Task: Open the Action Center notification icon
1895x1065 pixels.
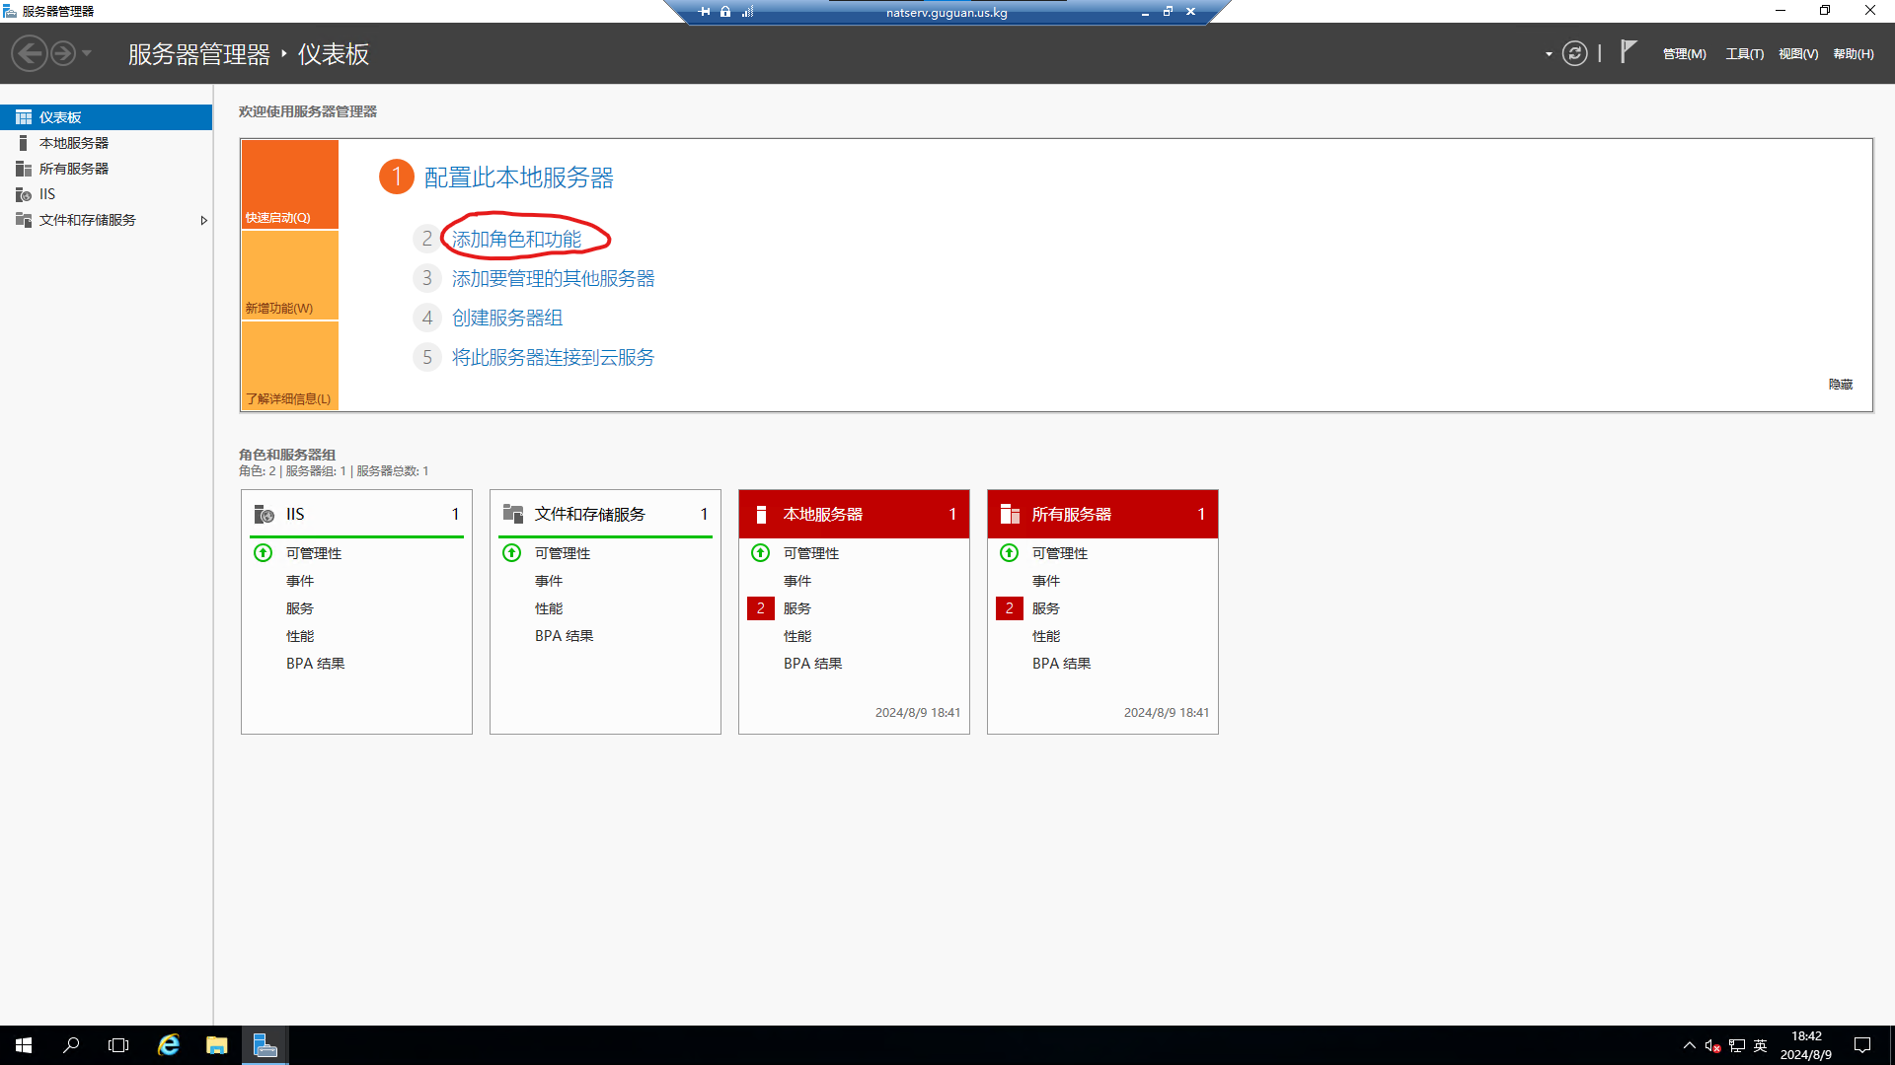Action: click(x=1862, y=1045)
